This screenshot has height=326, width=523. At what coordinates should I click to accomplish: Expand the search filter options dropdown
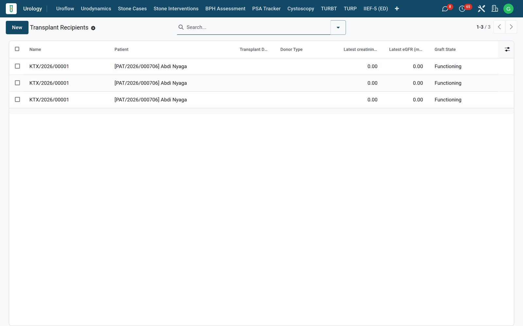(x=338, y=27)
